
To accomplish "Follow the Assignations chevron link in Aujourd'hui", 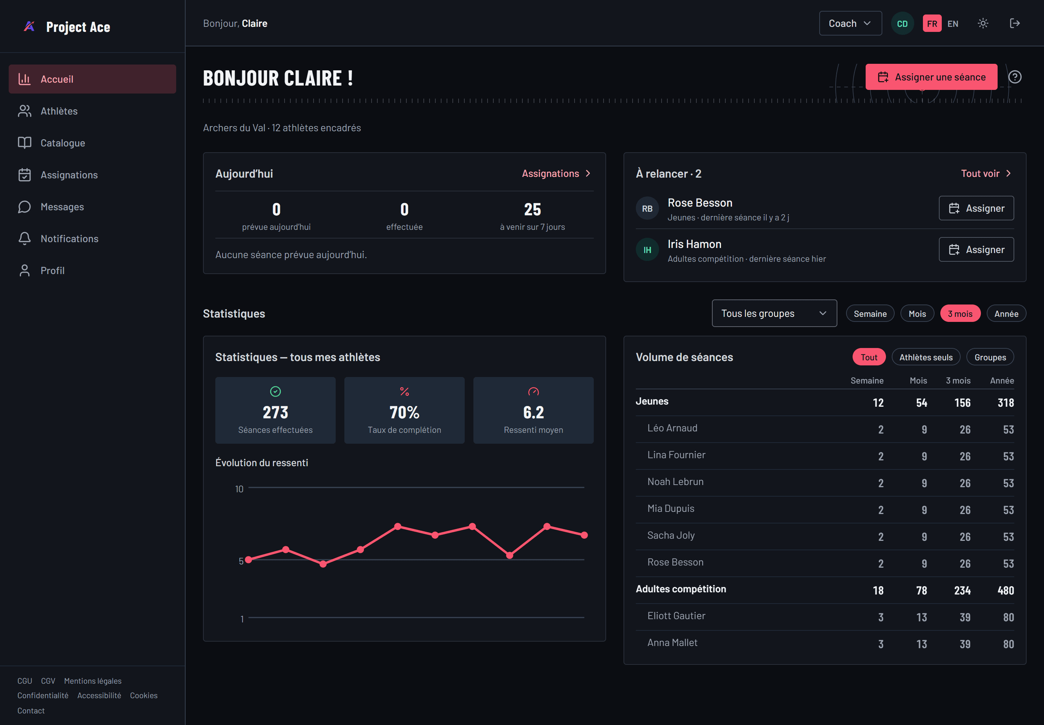I will 556,173.
